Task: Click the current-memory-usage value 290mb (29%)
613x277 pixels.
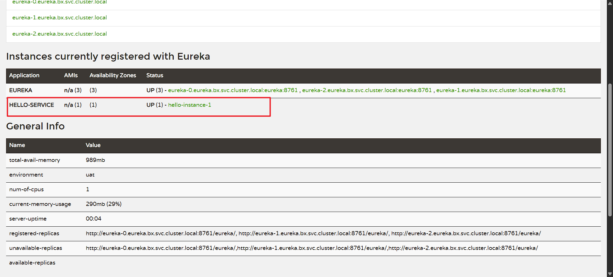Action: pyautogui.click(x=103, y=204)
